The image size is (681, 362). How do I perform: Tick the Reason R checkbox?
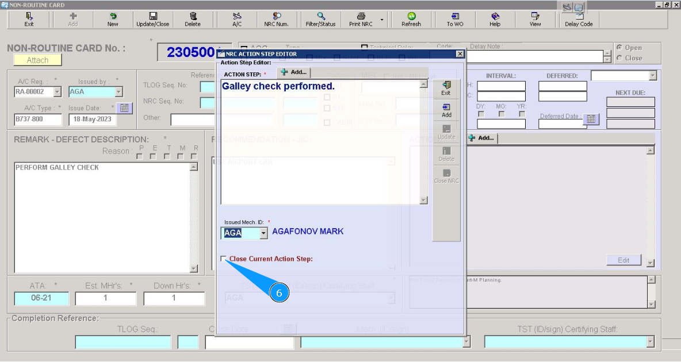(194, 156)
